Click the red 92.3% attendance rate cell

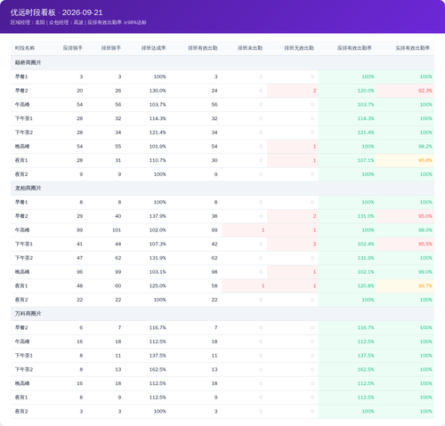pyautogui.click(x=406, y=91)
